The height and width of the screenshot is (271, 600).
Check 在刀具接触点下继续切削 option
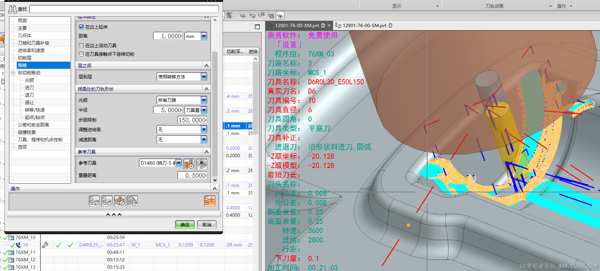[81, 54]
